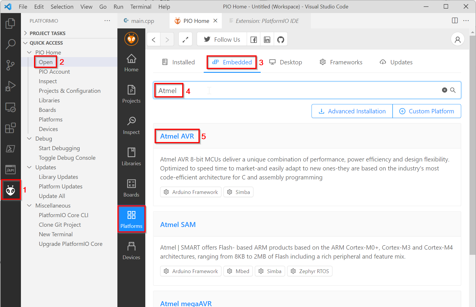
Task: Clear the Atmel search text
Action: 445,90
